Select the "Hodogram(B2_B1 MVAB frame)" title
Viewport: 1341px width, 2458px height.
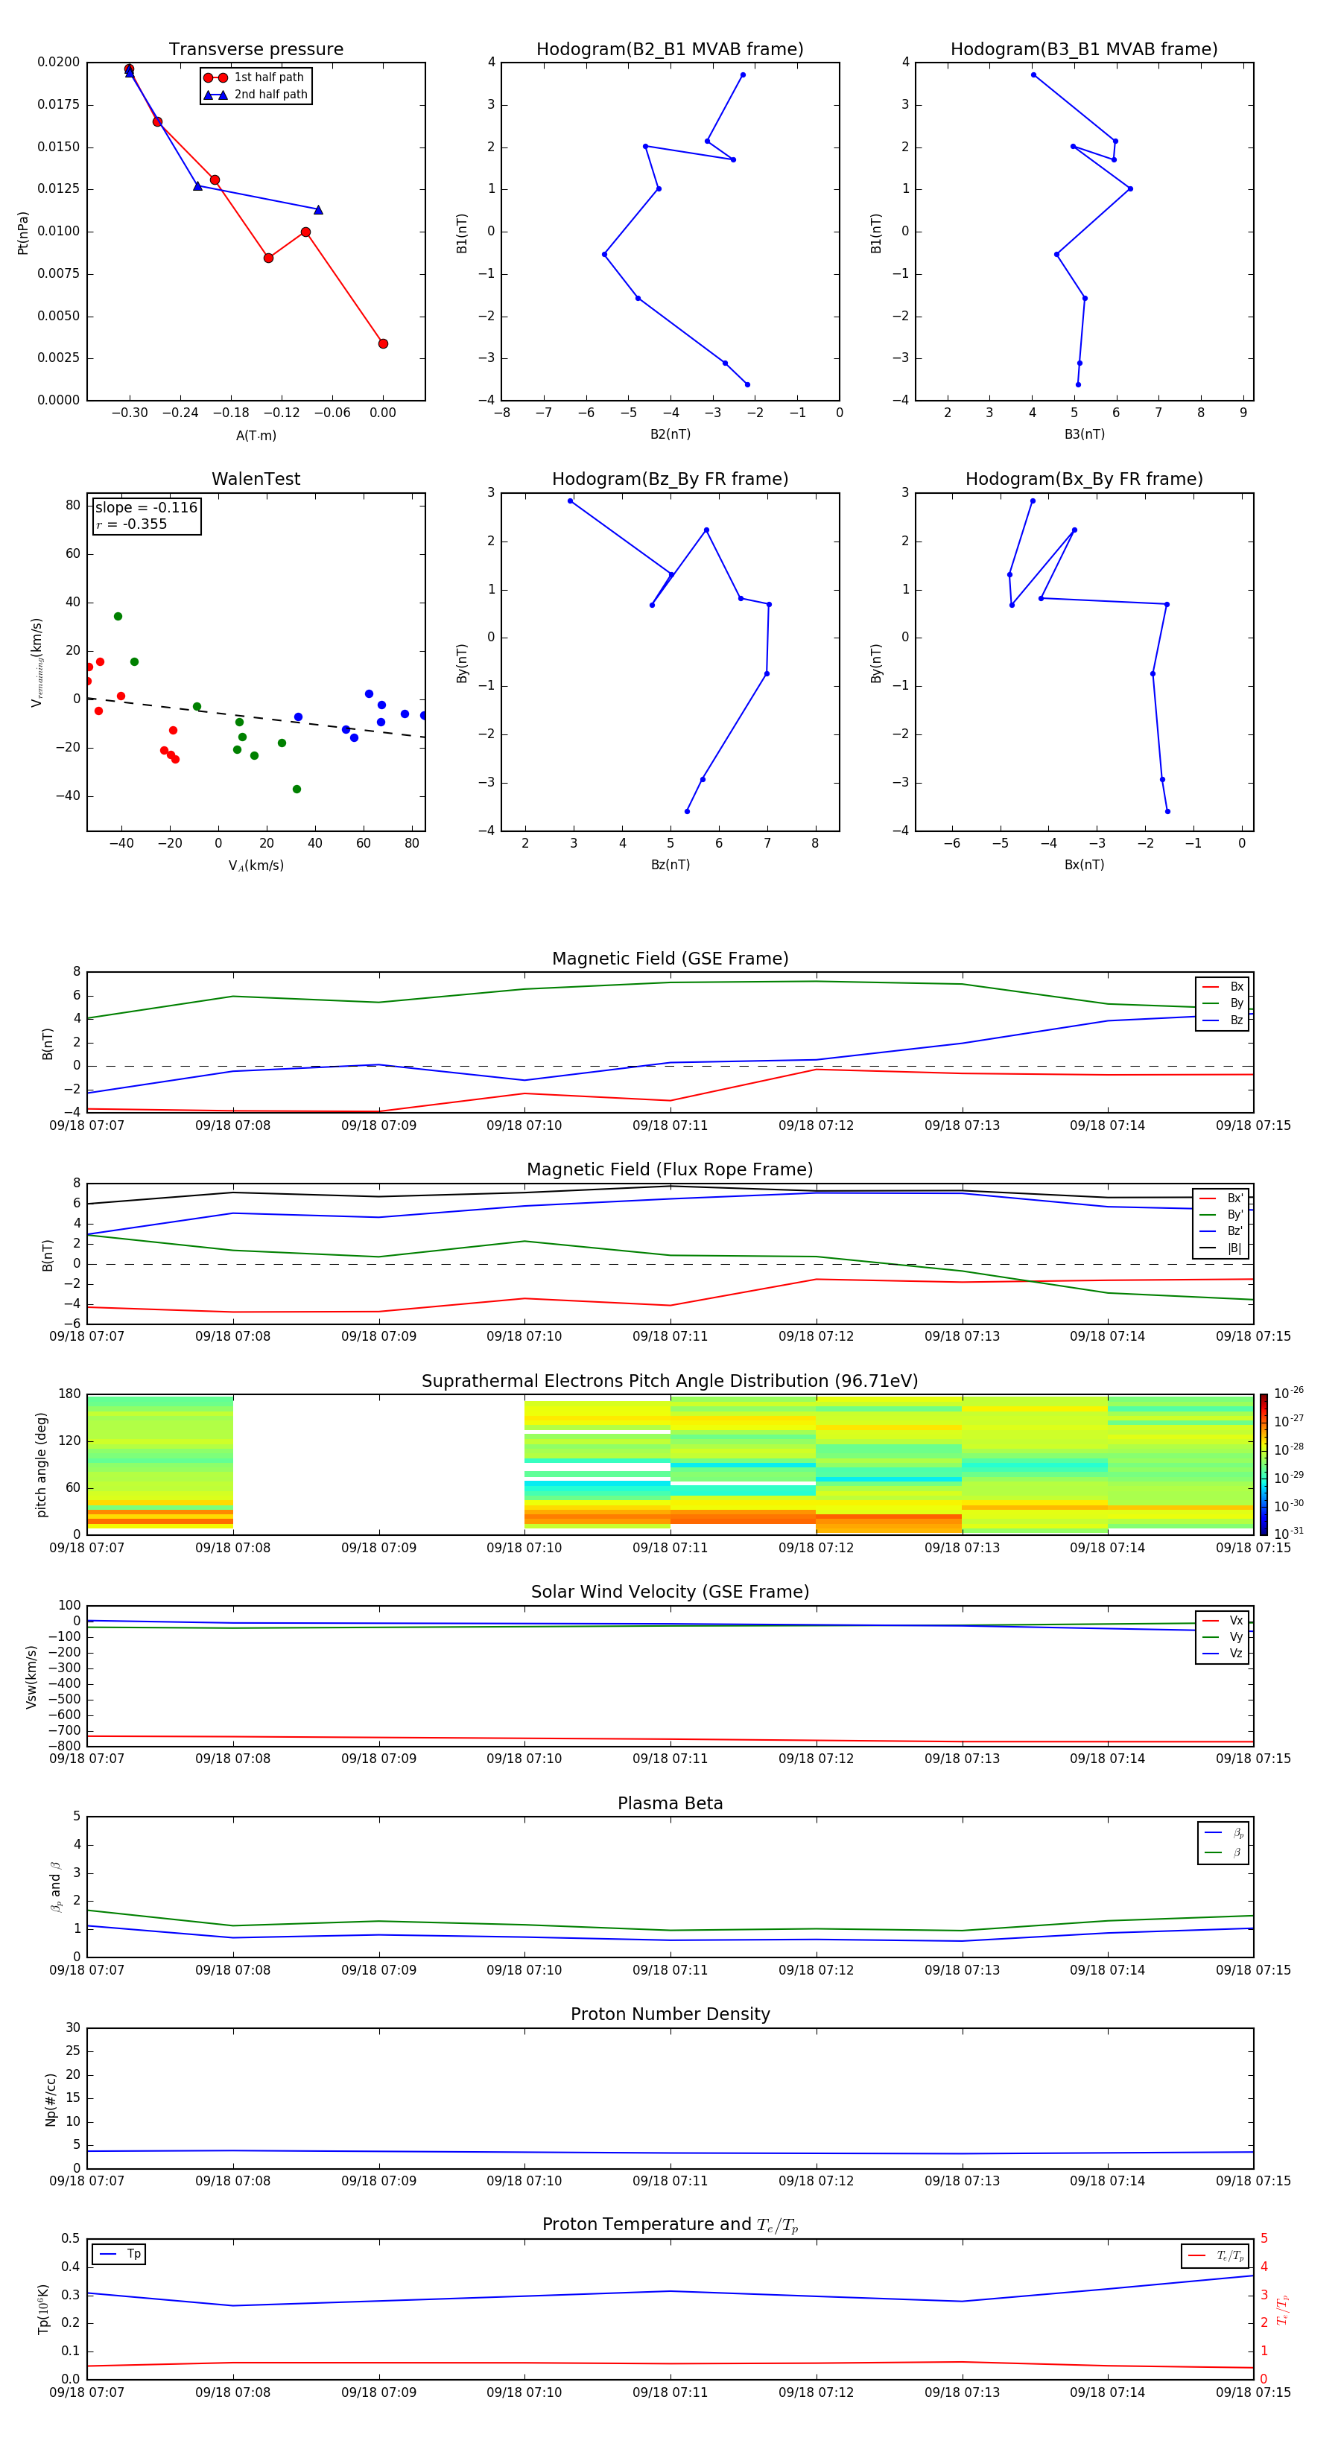[x=670, y=50]
